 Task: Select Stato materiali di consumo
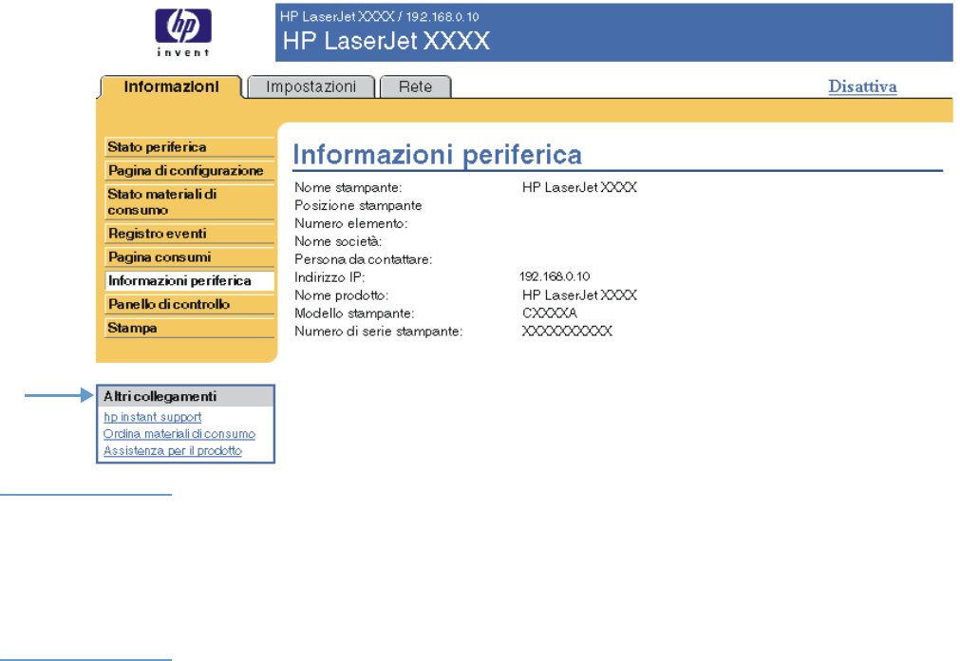pyautogui.click(x=189, y=201)
